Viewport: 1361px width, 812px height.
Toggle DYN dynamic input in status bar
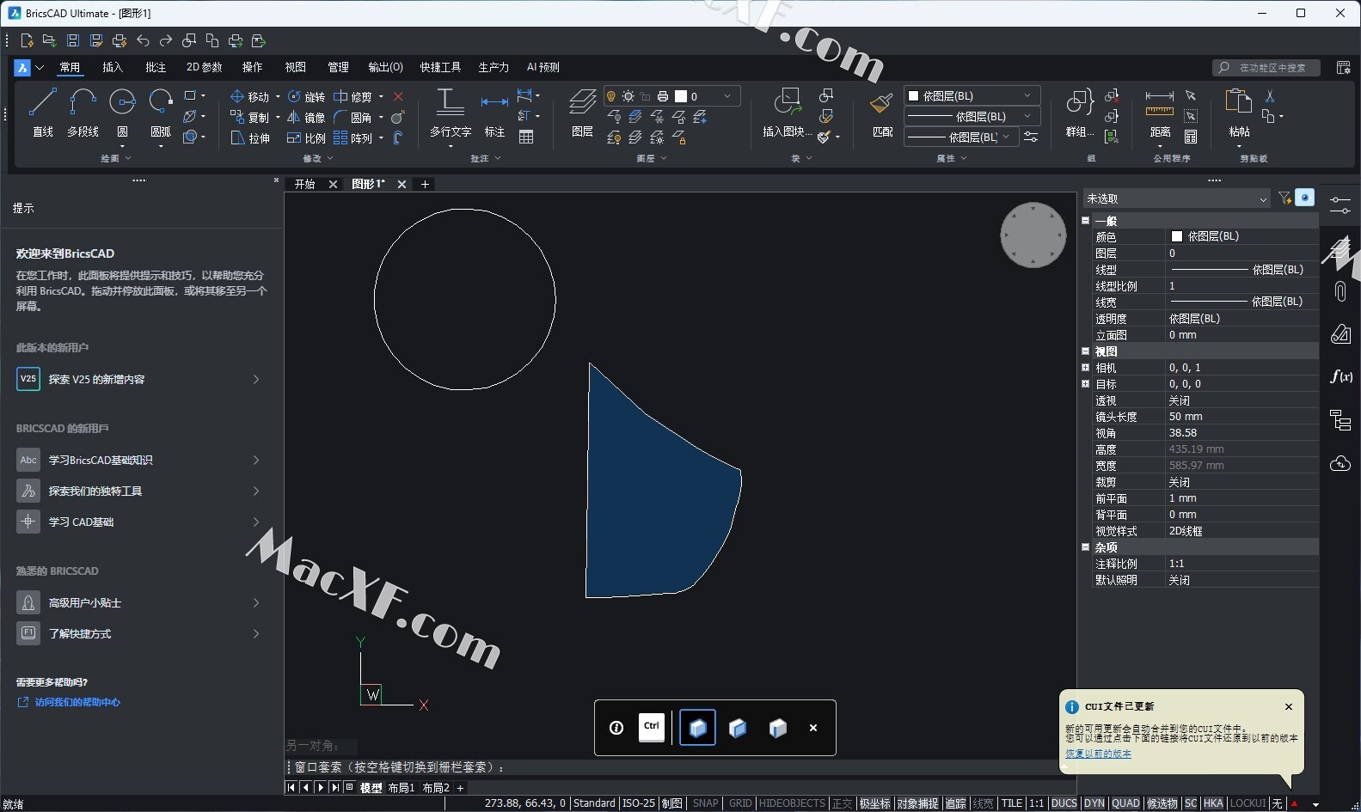click(x=1094, y=803)
